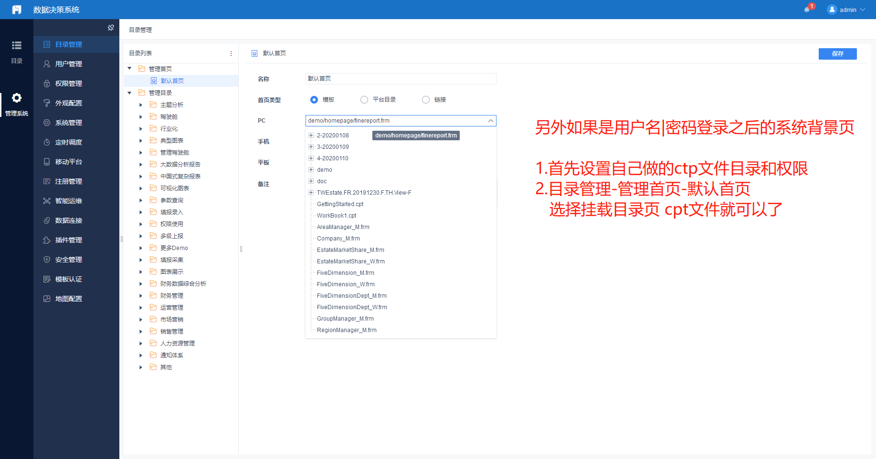
Task: Open the 目录列表 three-dot options menu
Action: point(231,53)
